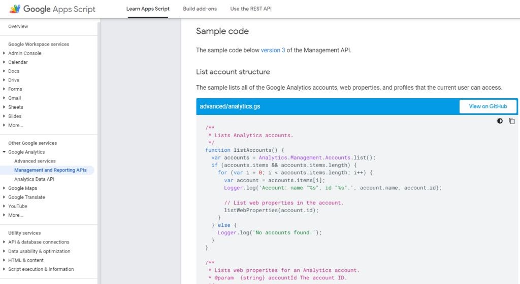520x284 pixels.
Task: Open the Learn Apps Script tab
Action: 148,9
